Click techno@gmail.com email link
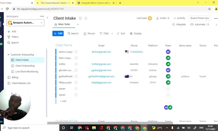This screenshot has height=131, width=218. click(x=101, y=52)
